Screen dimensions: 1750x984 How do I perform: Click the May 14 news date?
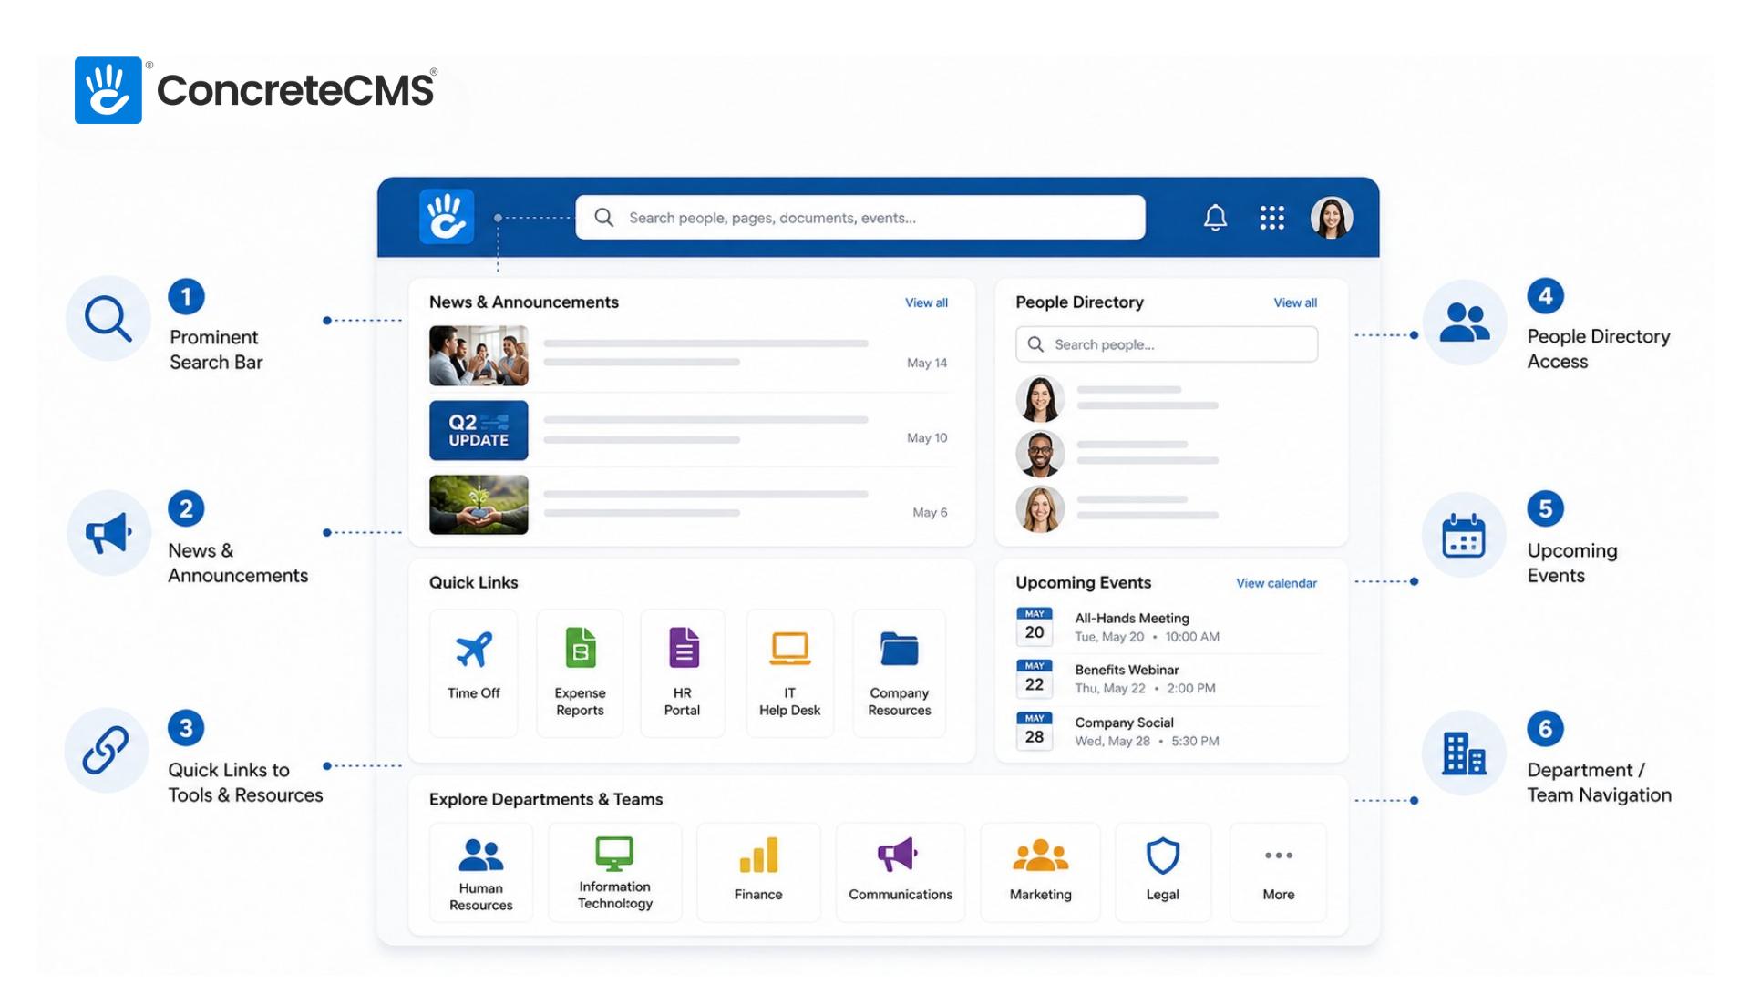pos(927,363)
